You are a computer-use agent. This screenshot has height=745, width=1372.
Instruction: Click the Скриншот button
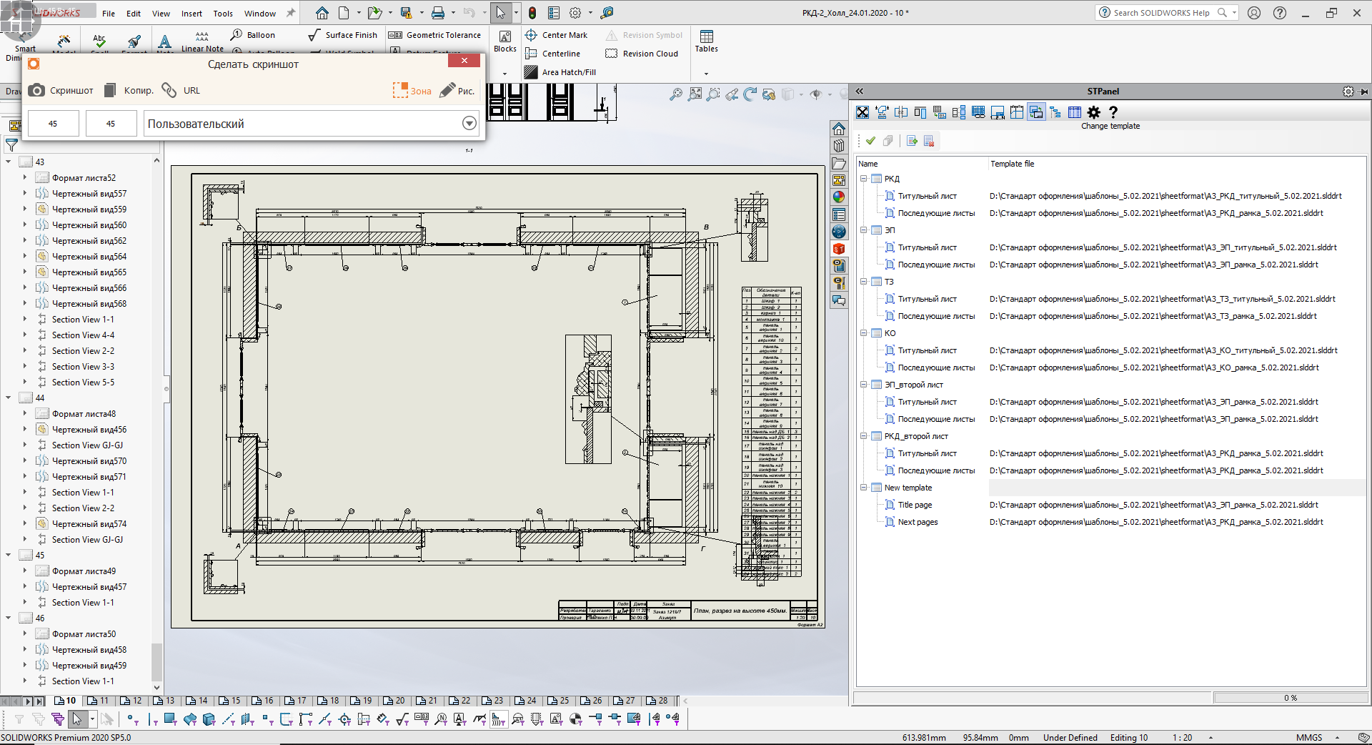coord(61,91)
